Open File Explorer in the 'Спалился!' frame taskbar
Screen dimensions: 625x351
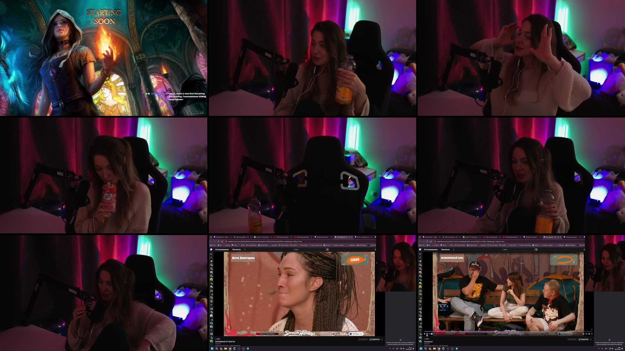[x=434, y=349]
